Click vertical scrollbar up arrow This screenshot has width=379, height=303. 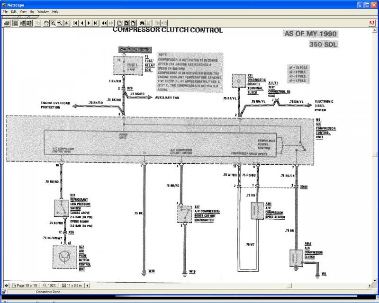coord(375,30)
